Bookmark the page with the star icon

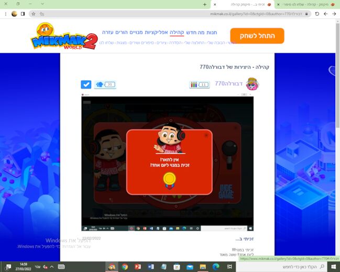[34, 14]
